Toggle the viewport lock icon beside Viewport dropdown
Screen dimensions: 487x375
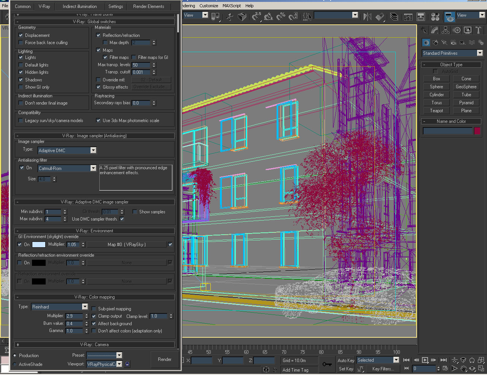click(127, 364)
